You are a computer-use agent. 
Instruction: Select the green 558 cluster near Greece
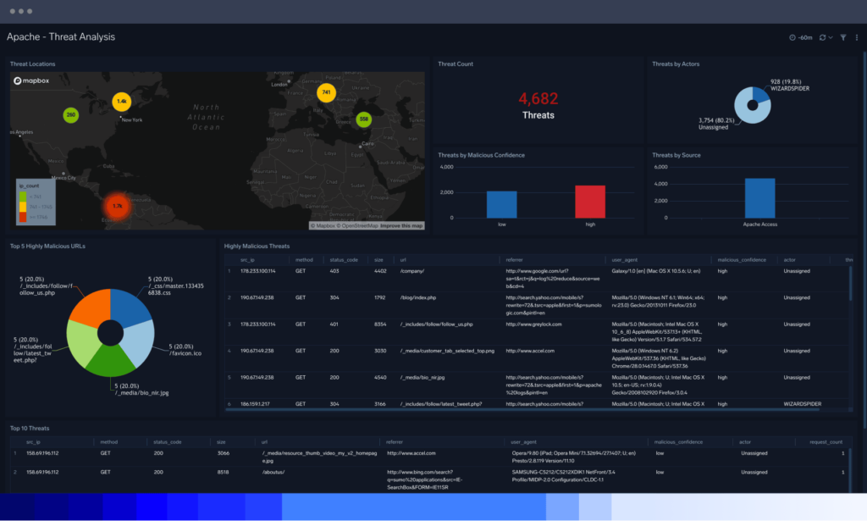click(x=363, y=119)
